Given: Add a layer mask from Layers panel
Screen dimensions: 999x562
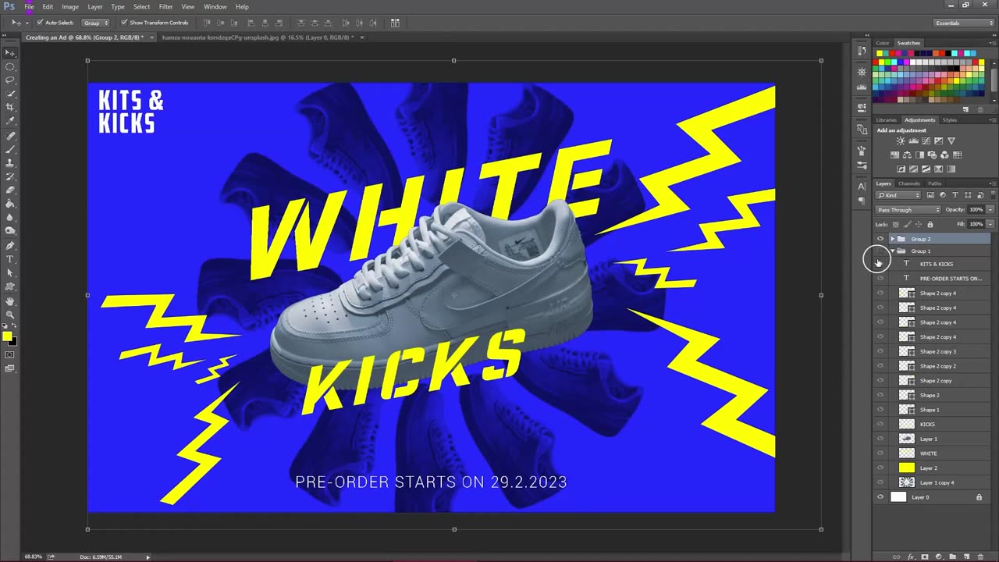Looking at the screenshot, I should pyautogui.click(x=925, y=557).
